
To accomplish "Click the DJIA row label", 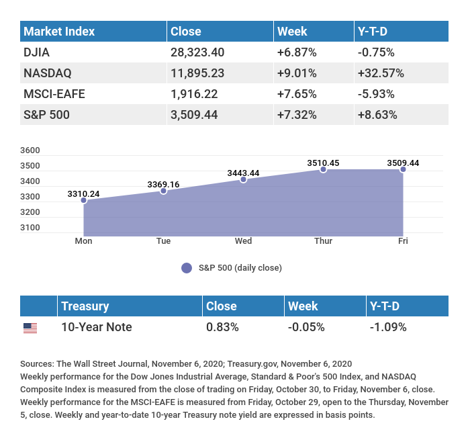I will (x=37, y=52).
